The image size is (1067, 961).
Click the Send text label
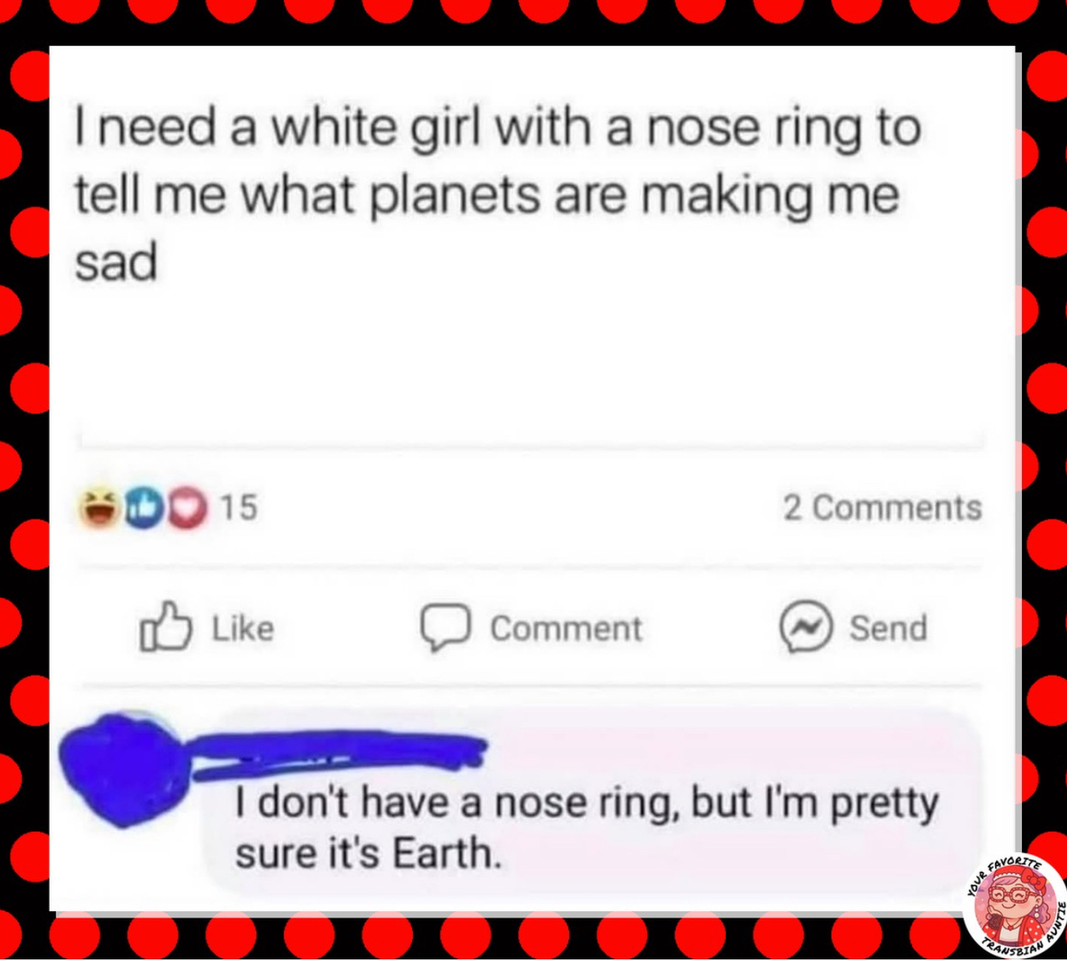888,628
